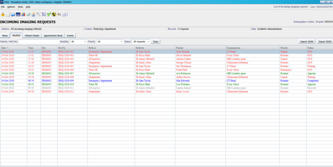Screen dimensions: 333x167
Task: Expand the Modality dropdown
Action: coord(78,42)
